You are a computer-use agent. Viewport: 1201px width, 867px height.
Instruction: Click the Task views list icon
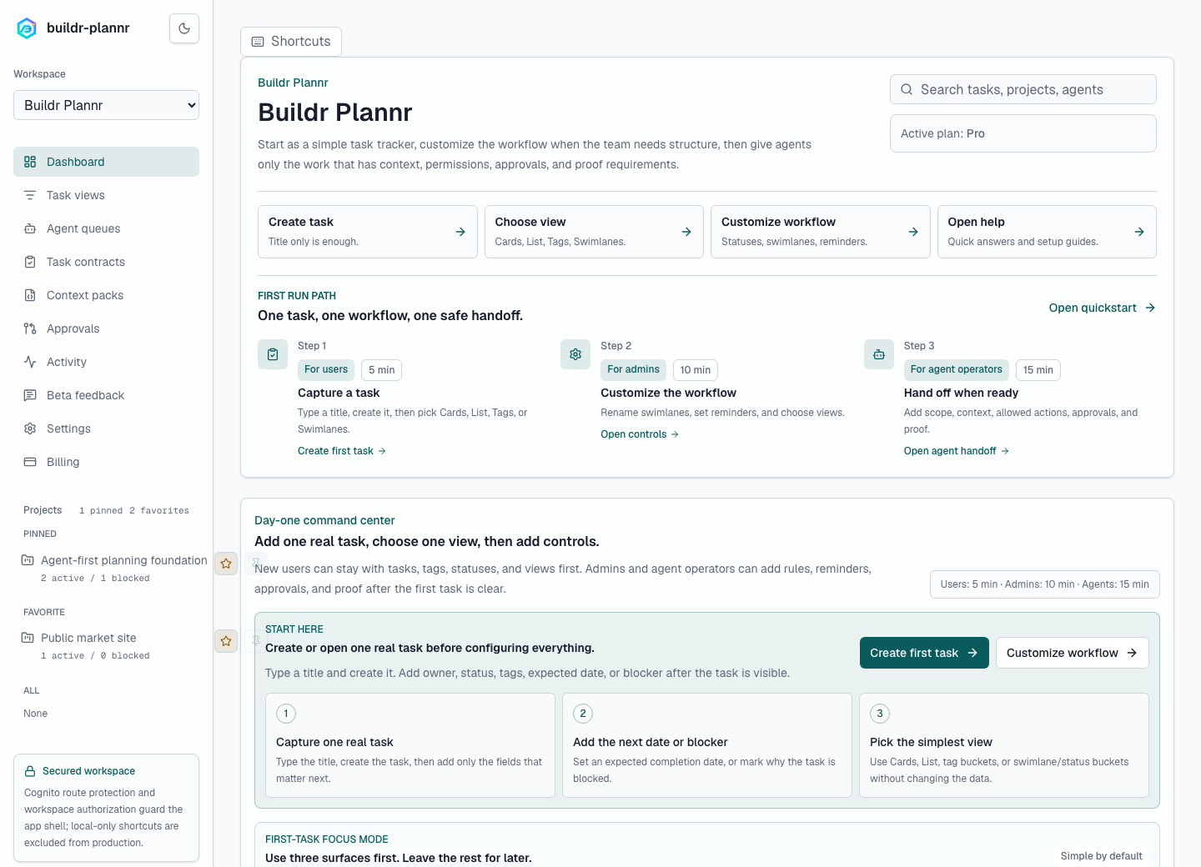[x=30, y=195]
